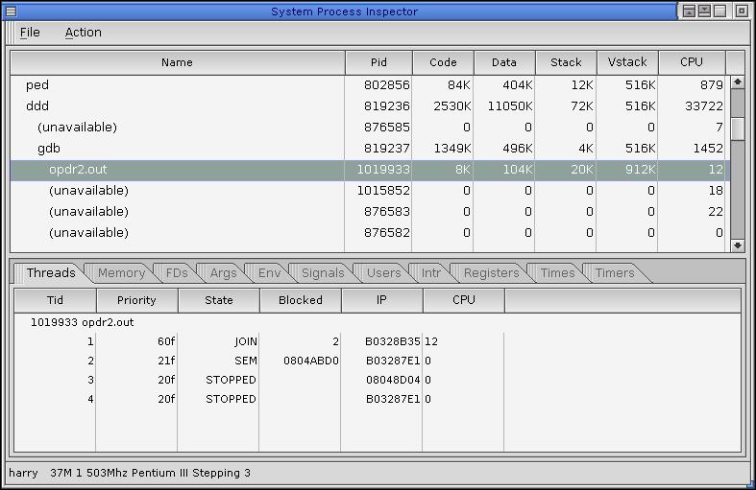Screen dimensions: 756x490
Task: Open the File menu
Action: coord(31,32)
